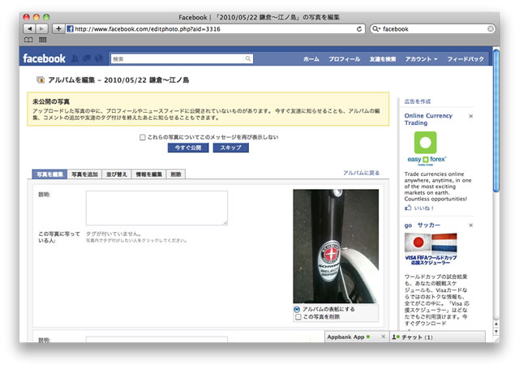Click the vertical scrollbar thumb
The height and width of the screenshot is (369, 519).
tap(495, 120)
